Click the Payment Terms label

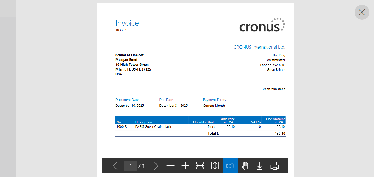pos(214,100)
